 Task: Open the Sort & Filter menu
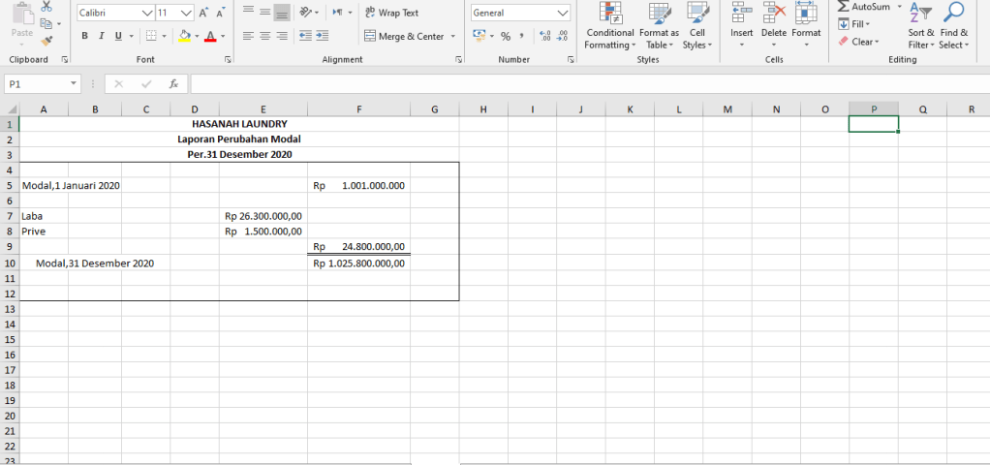pos(921,26)
